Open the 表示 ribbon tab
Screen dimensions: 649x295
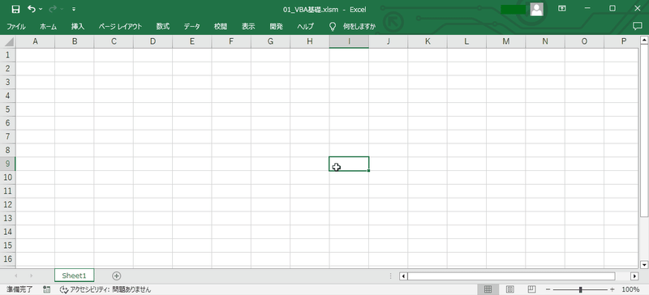[x=248, y=27]
